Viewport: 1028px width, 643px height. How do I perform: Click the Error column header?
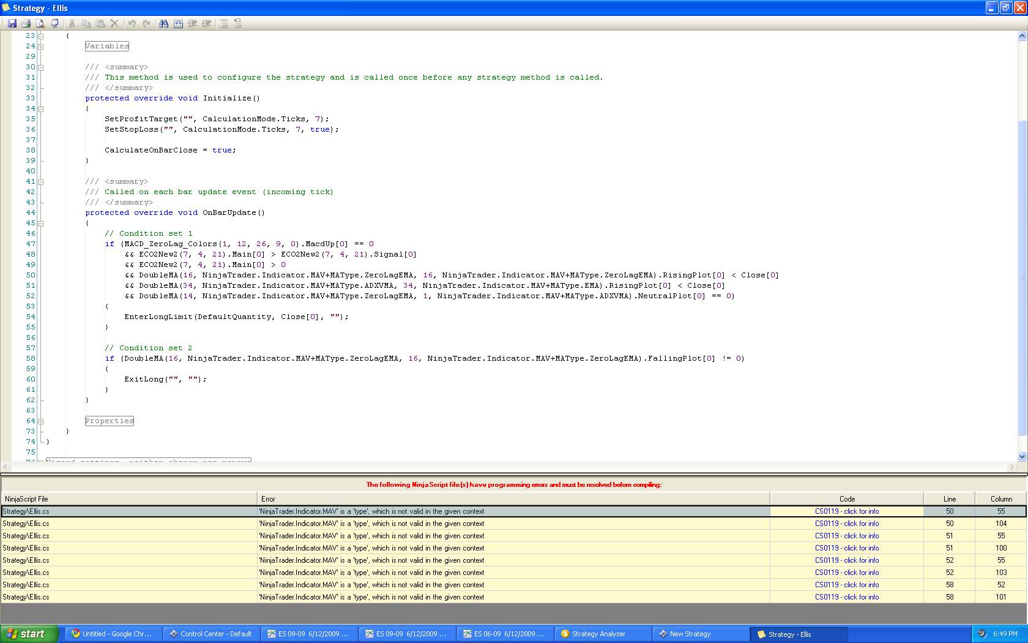(x=513, y=499)
